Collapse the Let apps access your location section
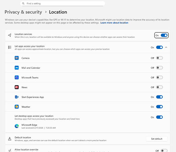This screenshot has height=152, width=176. [166, 47]
